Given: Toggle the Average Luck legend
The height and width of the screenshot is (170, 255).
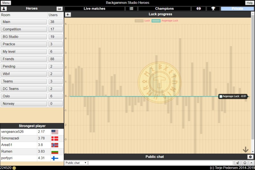Looking at the screenshot, I should 165,21.
